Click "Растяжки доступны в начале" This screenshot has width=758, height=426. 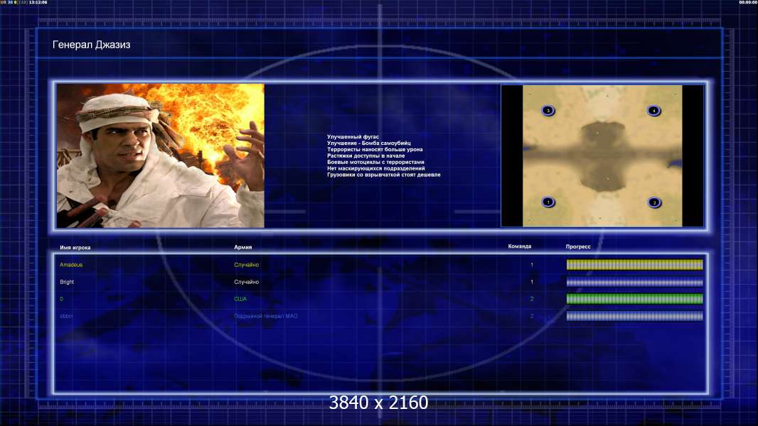tap(366, 155)
